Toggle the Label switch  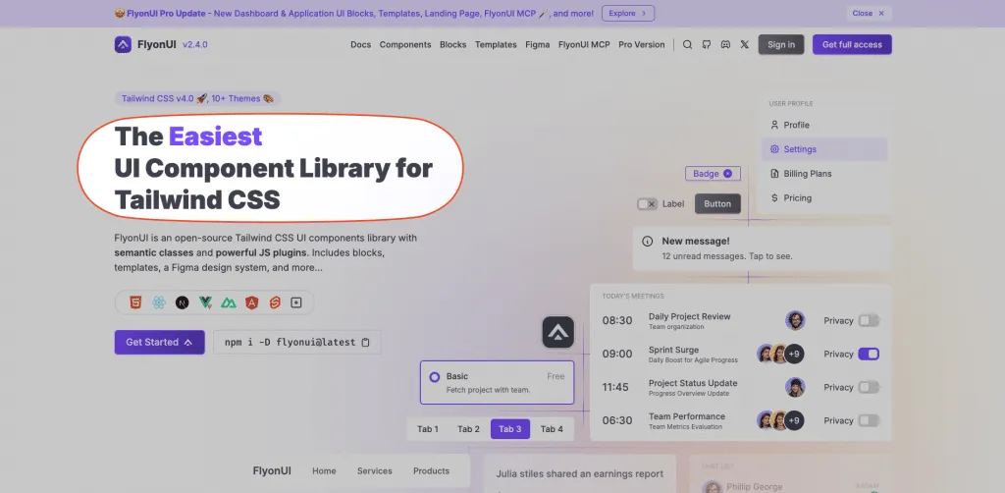pos(648,204)
